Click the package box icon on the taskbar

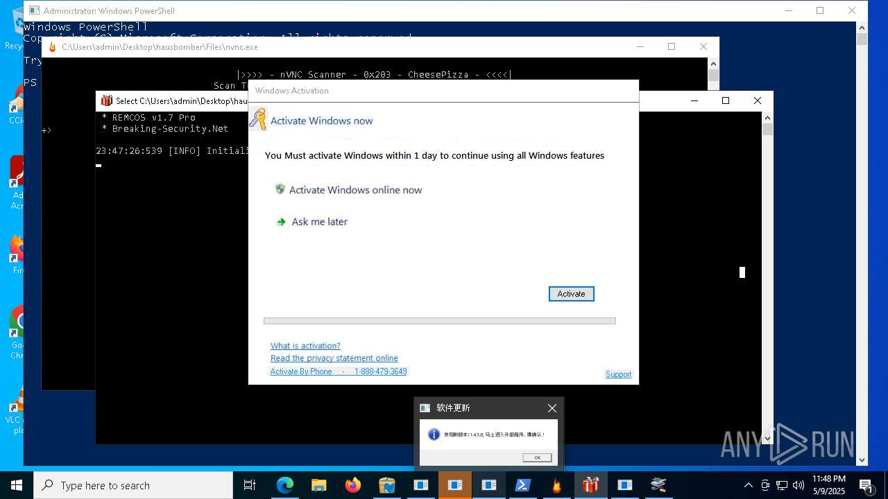[x=386, y=485]
